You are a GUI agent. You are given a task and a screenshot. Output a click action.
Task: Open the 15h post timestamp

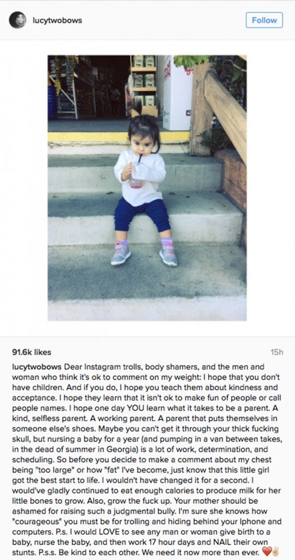coord(277,352)
